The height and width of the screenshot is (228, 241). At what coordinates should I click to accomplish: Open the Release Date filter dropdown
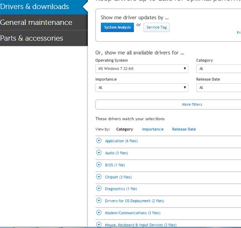[219, 88]
